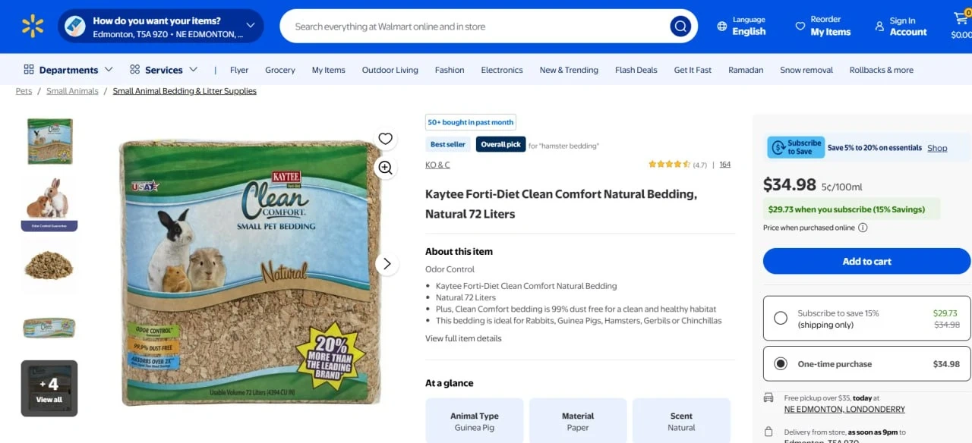
Task: Add product to wishlist heart icon
Action: (x=386, y=138)
